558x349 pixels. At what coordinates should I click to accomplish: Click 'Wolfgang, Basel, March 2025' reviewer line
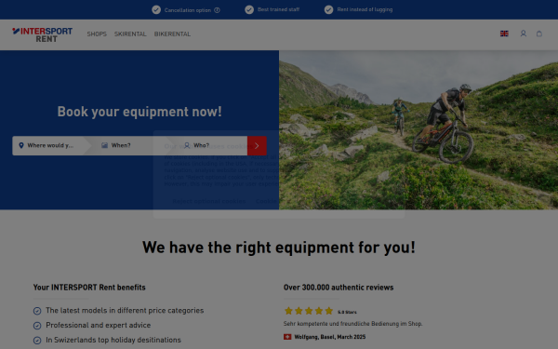(x=330, y=337)
